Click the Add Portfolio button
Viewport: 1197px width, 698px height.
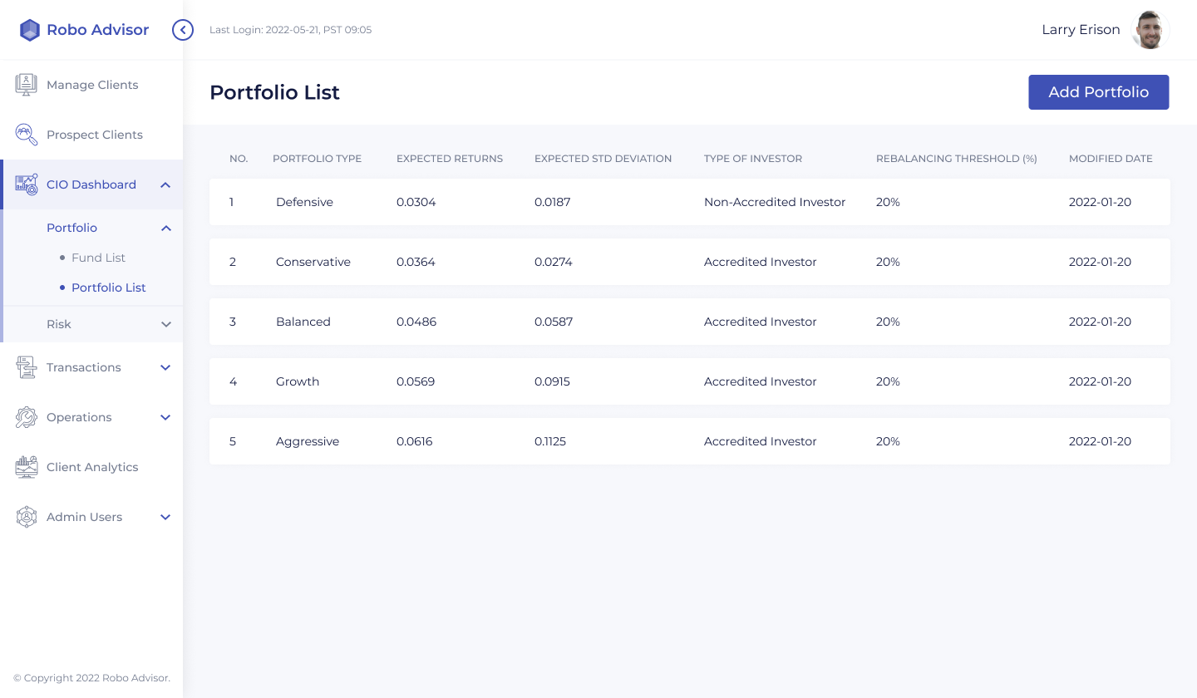pyautogui.click(x=1098, y=92)
